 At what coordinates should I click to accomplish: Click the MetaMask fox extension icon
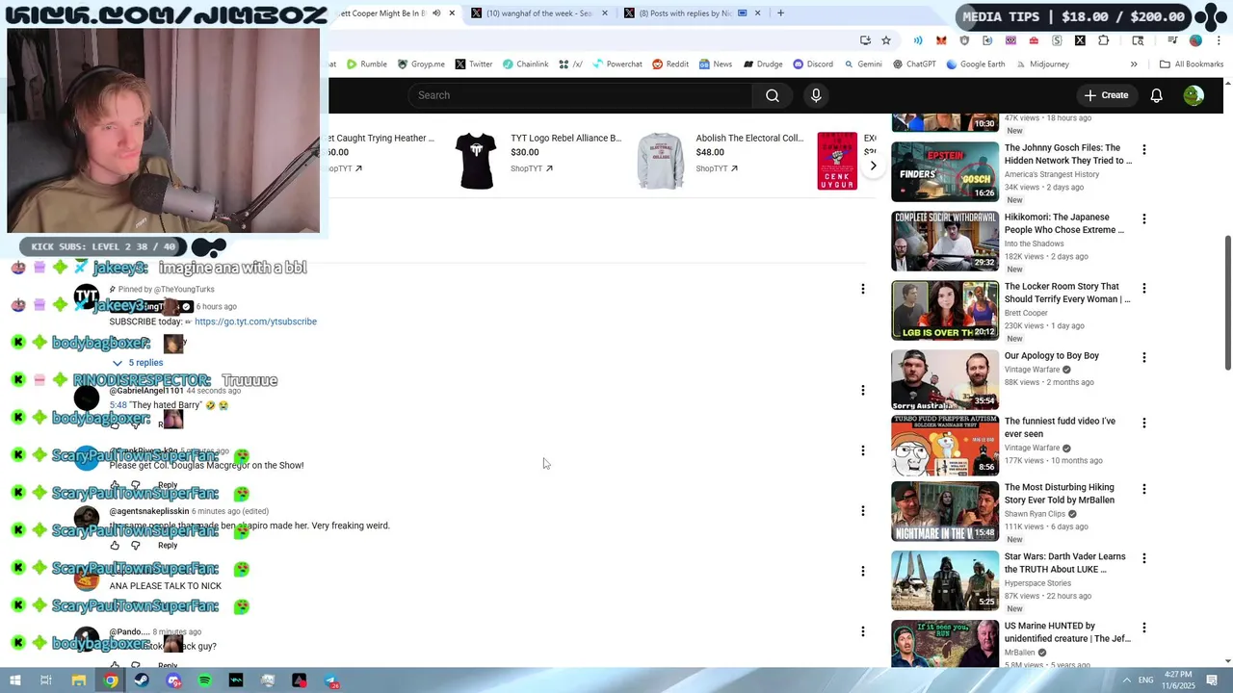(x=941, y=40)
